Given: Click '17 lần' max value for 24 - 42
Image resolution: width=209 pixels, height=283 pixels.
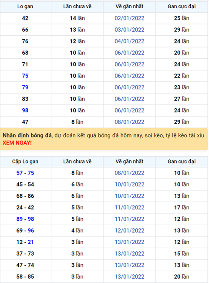Looking at the screenshot, I should click(x=182, y=208).
